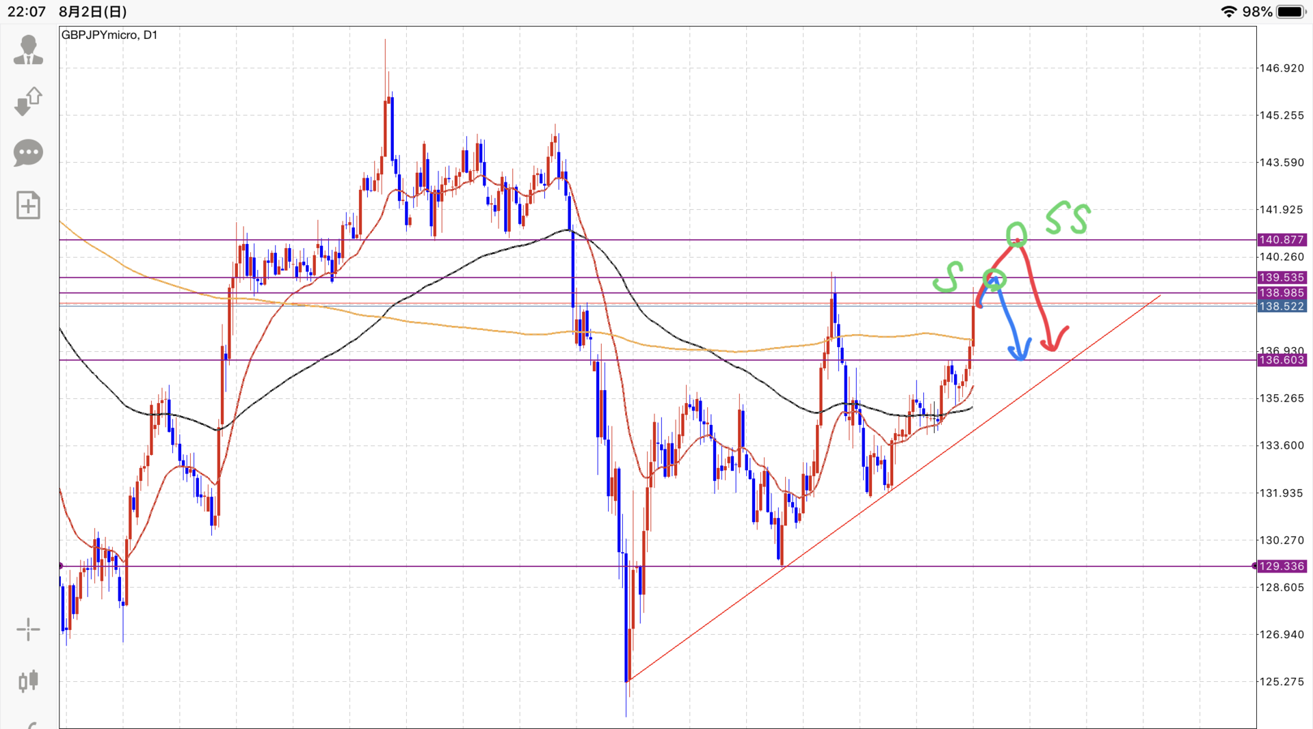The image size is (1313, 729).
Task: Select the 140.877 price level label
Action: click(1282, 240)
